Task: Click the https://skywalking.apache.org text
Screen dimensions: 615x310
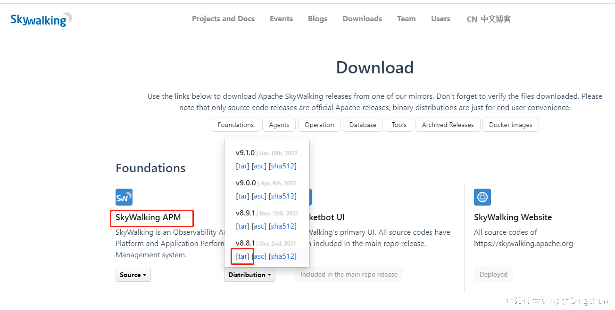Action: pyautogui.click(x=524, y=244)
